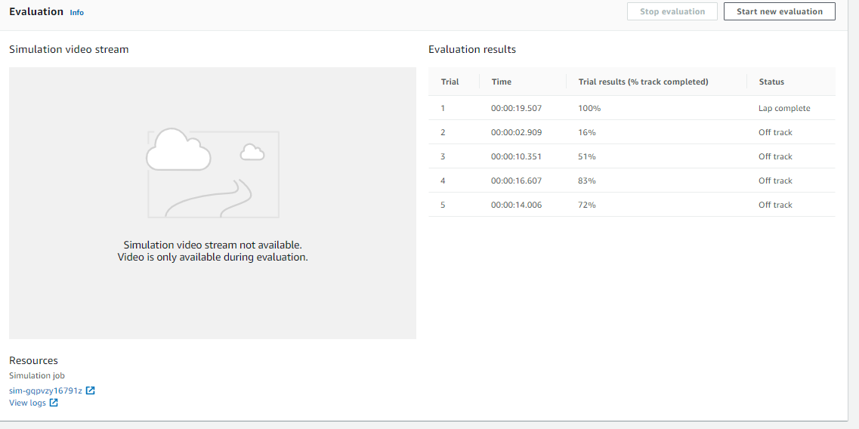Open the sim-gqpvzy16791z simulation job link
Screen dimensions: 859x429
[45, 390]
